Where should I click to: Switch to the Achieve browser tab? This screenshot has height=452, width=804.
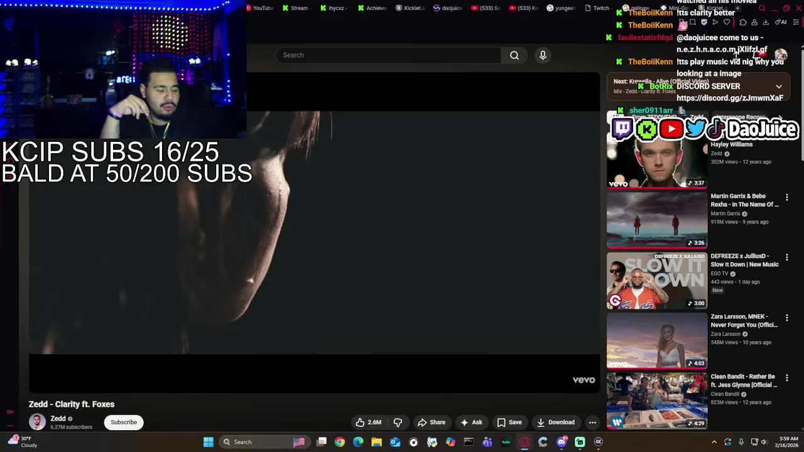pyautogui.click(x=372, y=8)
